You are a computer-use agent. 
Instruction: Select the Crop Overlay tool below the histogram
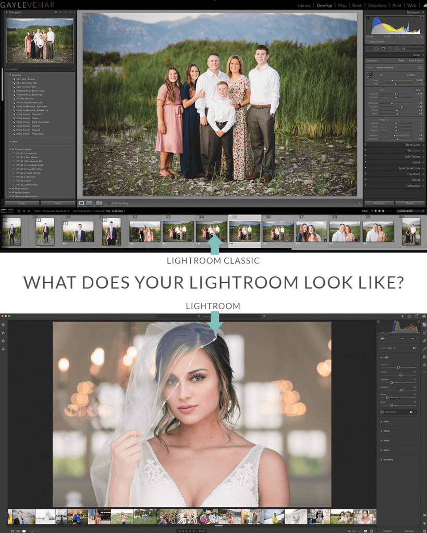pyautogui.click(x=369, y=48)
